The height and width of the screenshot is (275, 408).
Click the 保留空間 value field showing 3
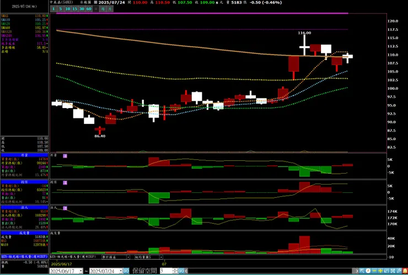point(166,271)
